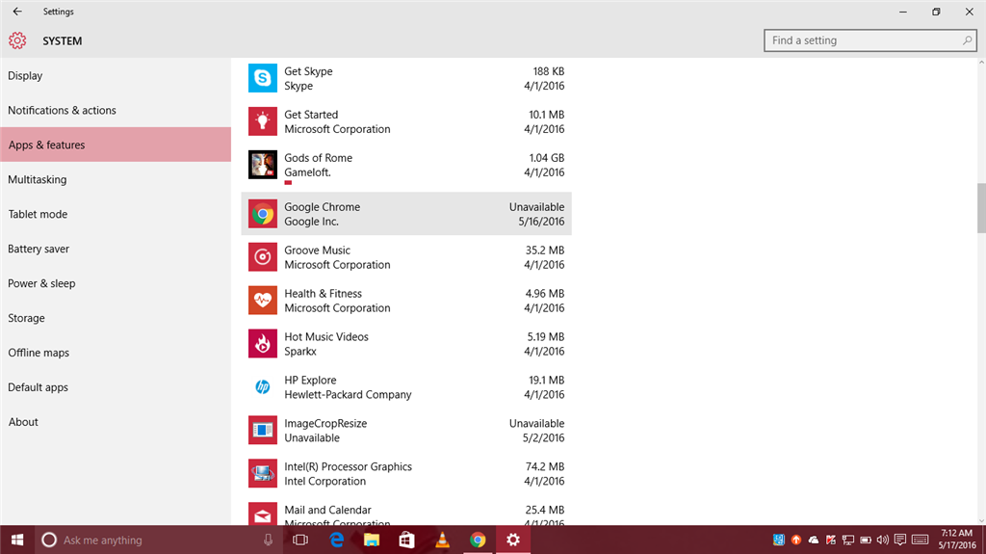Click the Intel Corporation publisher text
The height and width of the screenshot is (554, 986).
[x=324, y=481]
